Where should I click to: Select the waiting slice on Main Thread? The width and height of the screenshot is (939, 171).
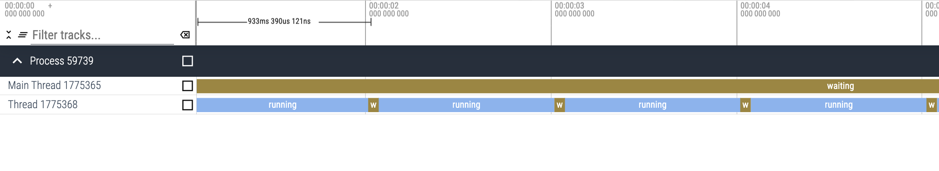[568, 86]
